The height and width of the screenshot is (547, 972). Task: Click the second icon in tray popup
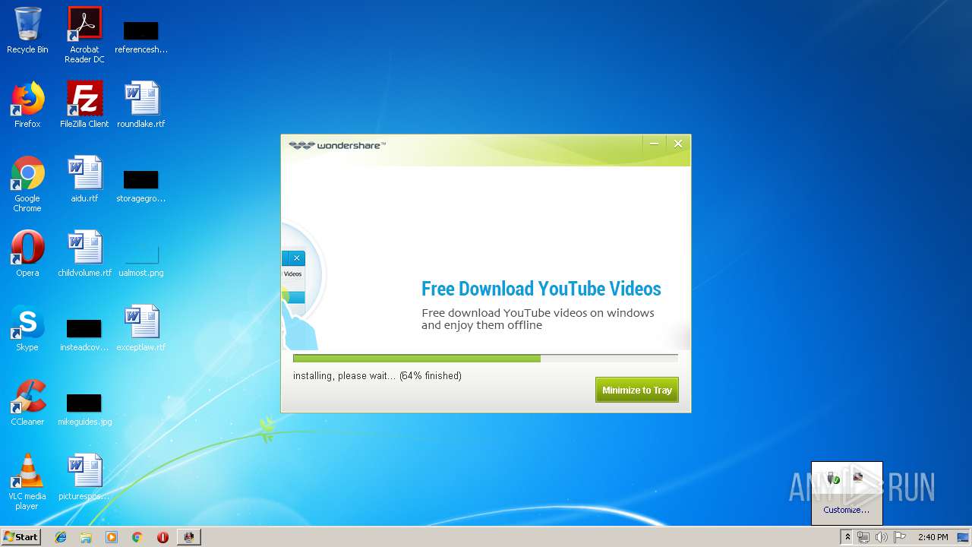point(858,477)
